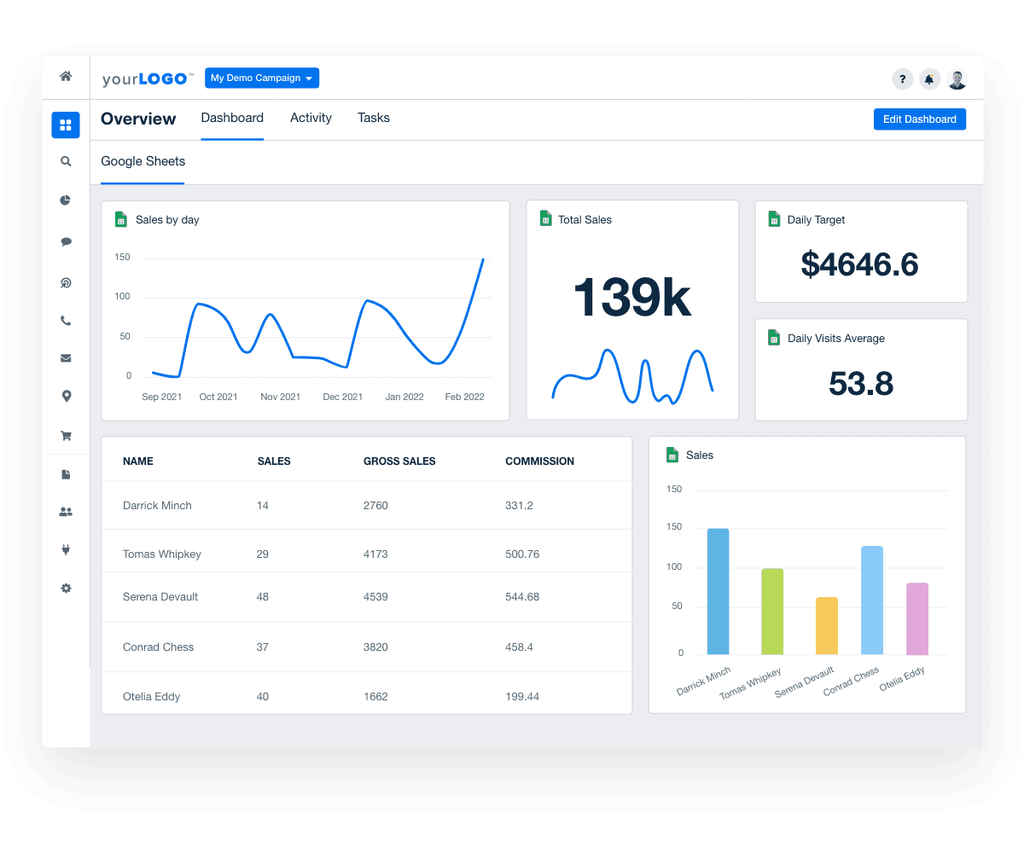The image size is (1024, 853).
Task: Click the Daily Target widget value
Action: coord(860,264)
